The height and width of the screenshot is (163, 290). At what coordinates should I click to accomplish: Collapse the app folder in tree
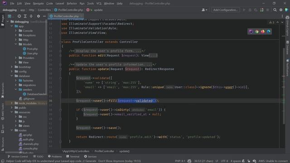tap(12, 26)
